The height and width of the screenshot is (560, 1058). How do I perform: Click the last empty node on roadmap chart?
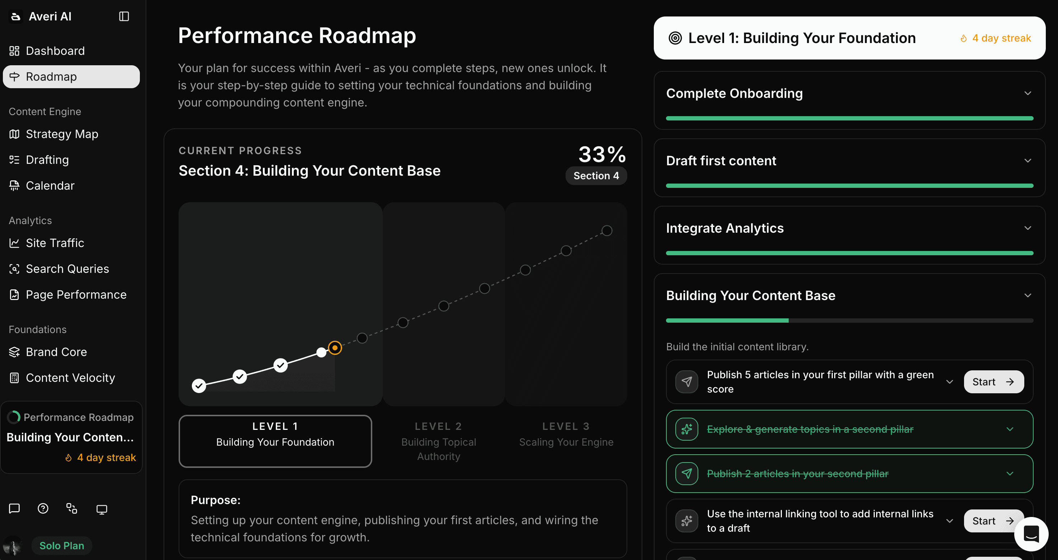click(607, 231)
